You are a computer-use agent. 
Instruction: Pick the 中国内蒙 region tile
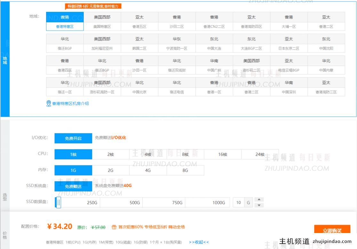pyautogui.click(x=326, y=65)
